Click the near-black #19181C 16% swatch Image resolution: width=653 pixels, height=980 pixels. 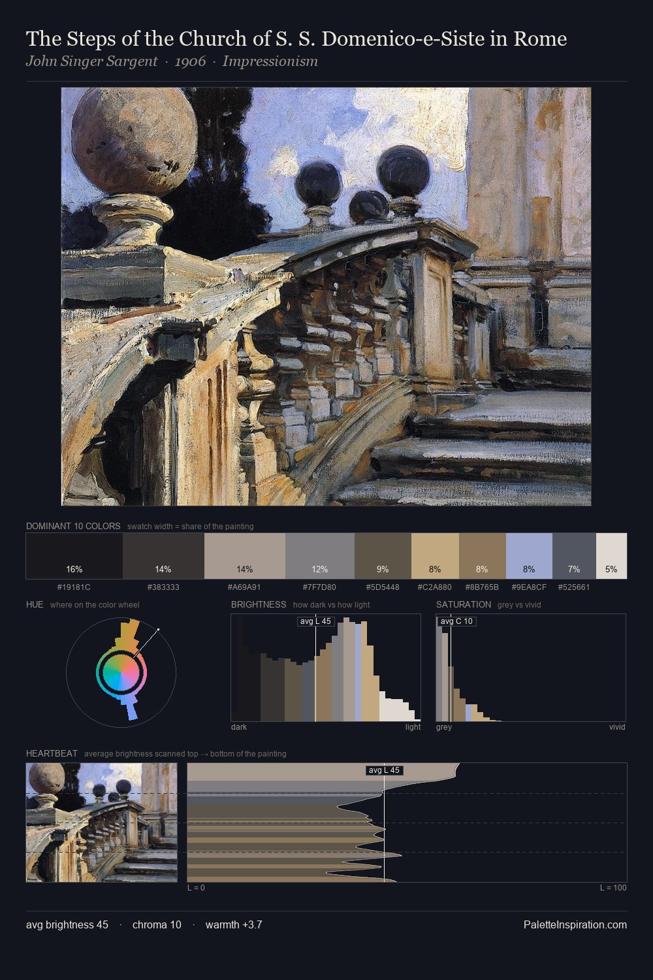click(74, 556)
